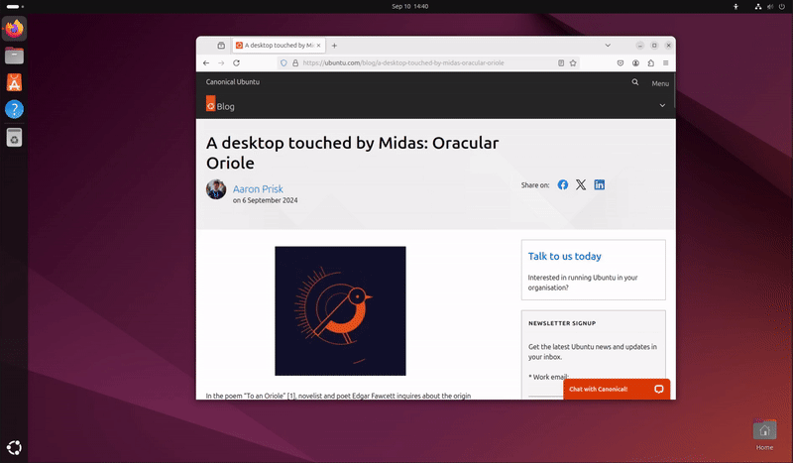Open Firefox from the Ubuntu dock

point(14,29)
